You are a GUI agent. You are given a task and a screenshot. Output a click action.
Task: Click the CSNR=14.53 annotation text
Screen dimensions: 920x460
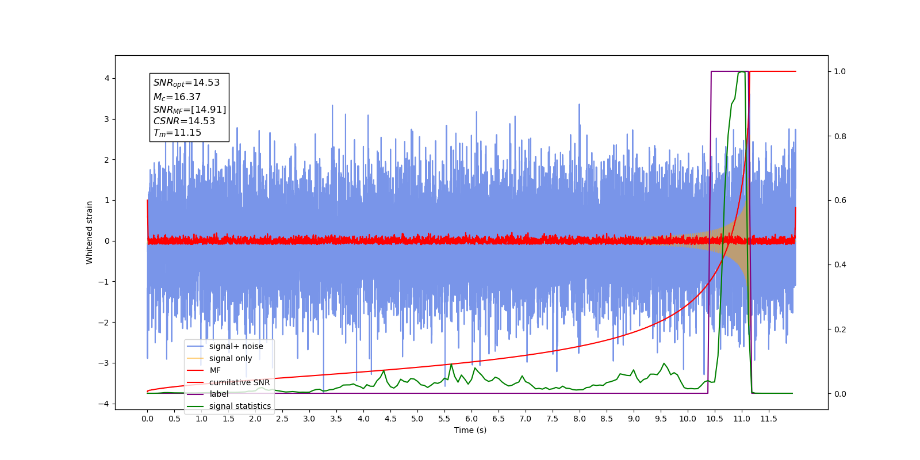(x=184, y=121)
